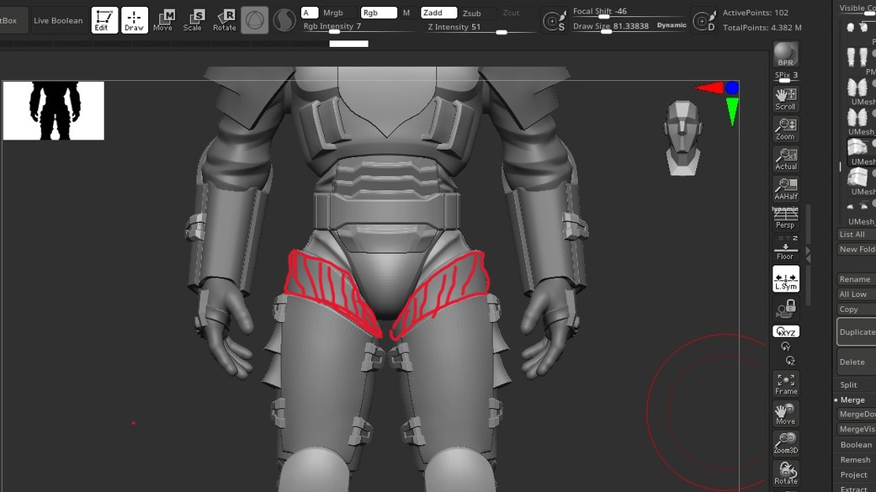Click the Rename subtool button
876x492 pixels.
click(856, 279)
